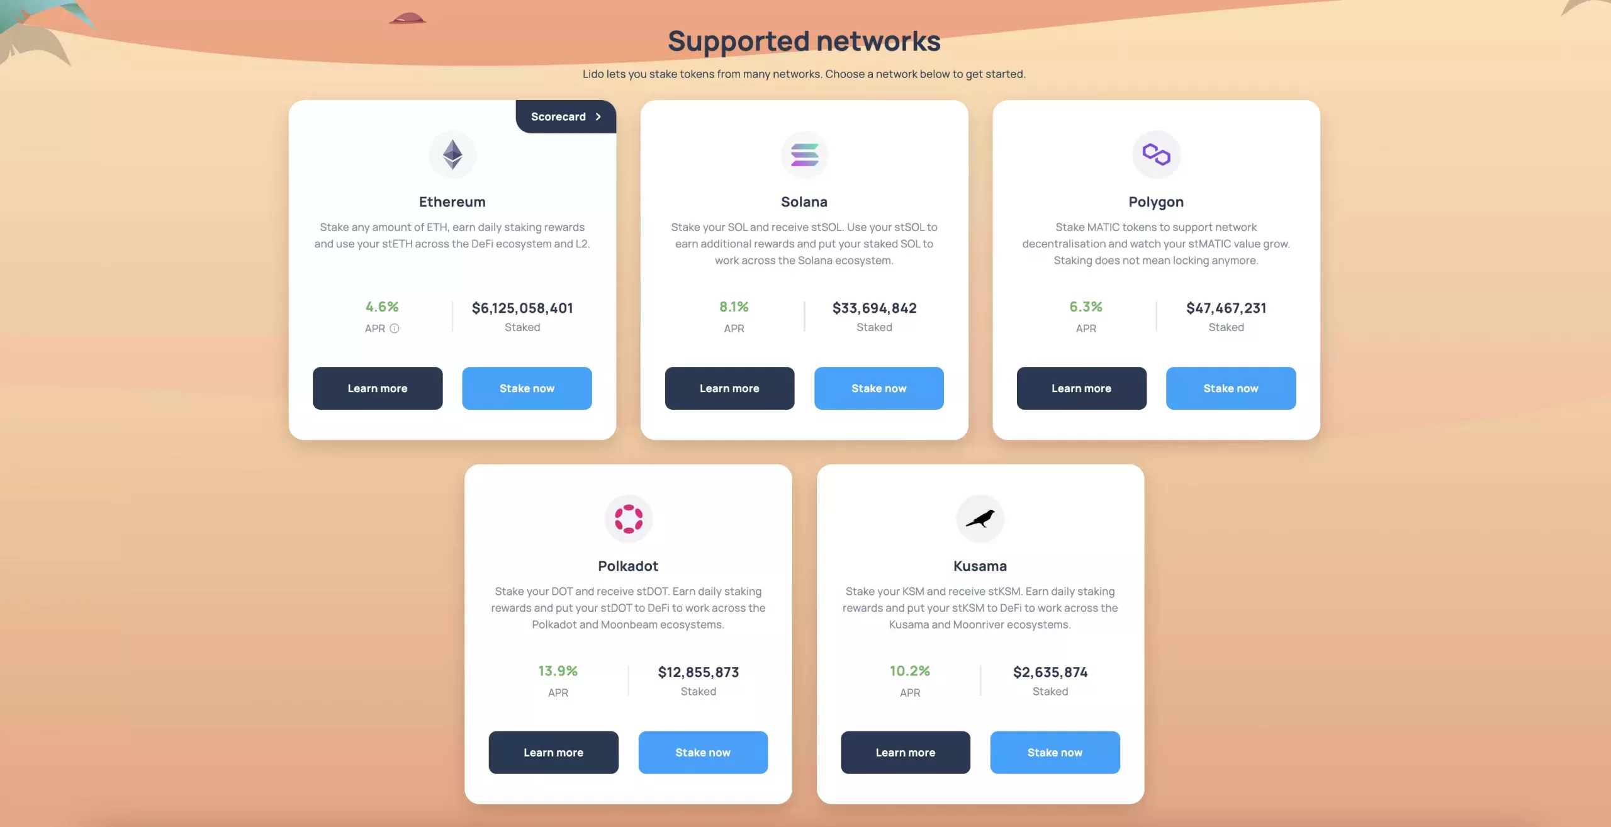Screen dimensions: 1611x827
Task: Stake now on Ethereum
Action: [x=527, y=388]
